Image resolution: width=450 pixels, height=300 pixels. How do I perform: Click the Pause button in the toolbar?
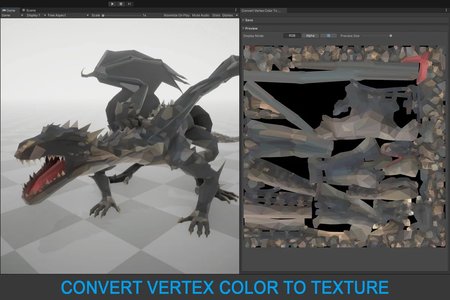120,4
